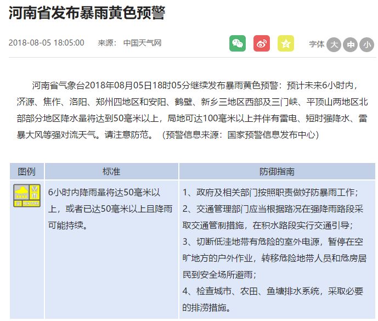Click the text 国家预警信息发布中心
The width and height of the screenshot is (378, 321).
click(272, 135)
